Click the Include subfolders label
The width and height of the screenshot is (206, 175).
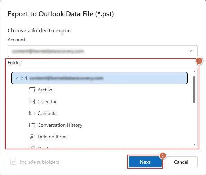pos(39,162)
